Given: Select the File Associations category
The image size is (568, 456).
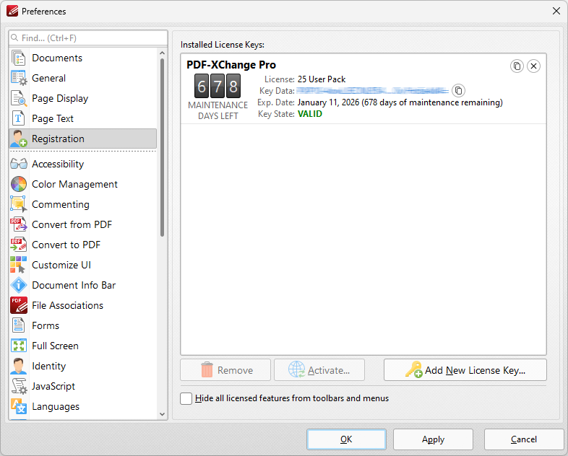Looking at the screenshot, I should coord(83,305).
